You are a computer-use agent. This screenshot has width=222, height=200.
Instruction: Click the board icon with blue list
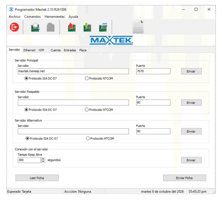click(x=103, y=27)
